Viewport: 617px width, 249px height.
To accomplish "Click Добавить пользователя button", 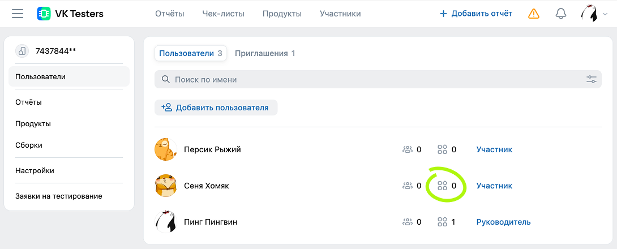I will pos(216,108).
